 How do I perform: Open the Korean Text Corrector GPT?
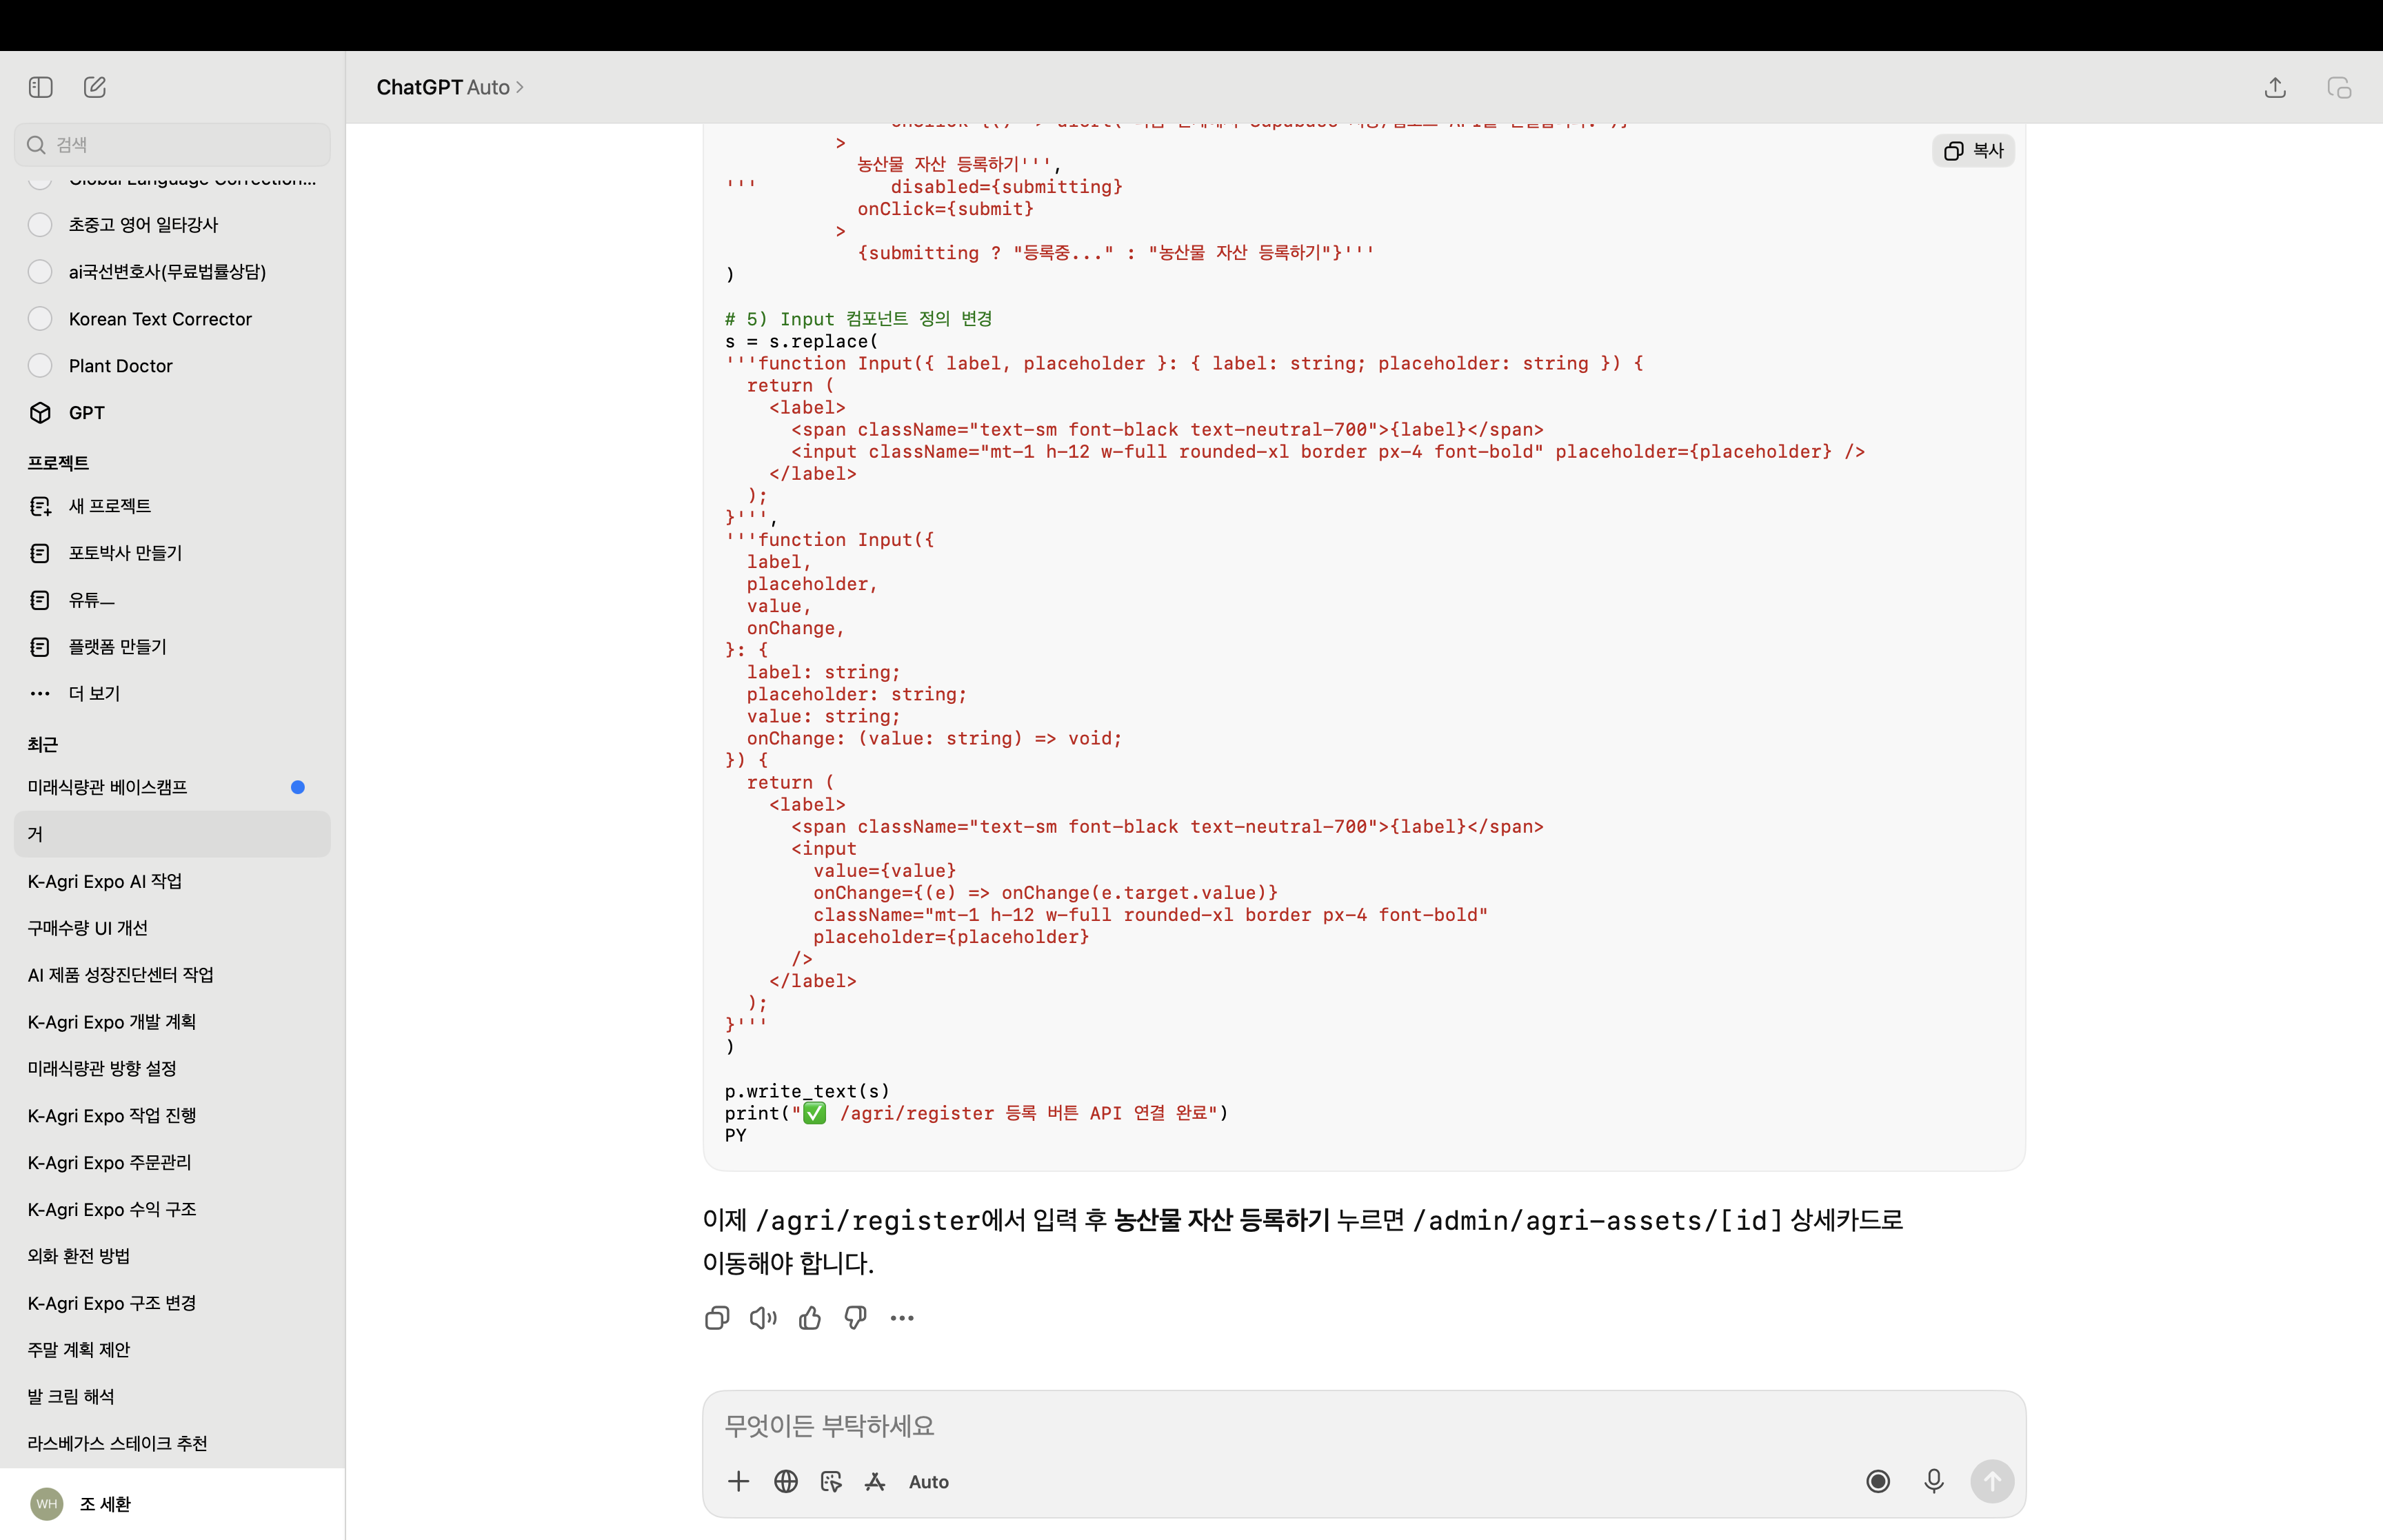click(172, 319)
